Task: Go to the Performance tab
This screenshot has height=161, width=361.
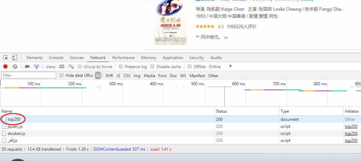Action: click(123, 58)
